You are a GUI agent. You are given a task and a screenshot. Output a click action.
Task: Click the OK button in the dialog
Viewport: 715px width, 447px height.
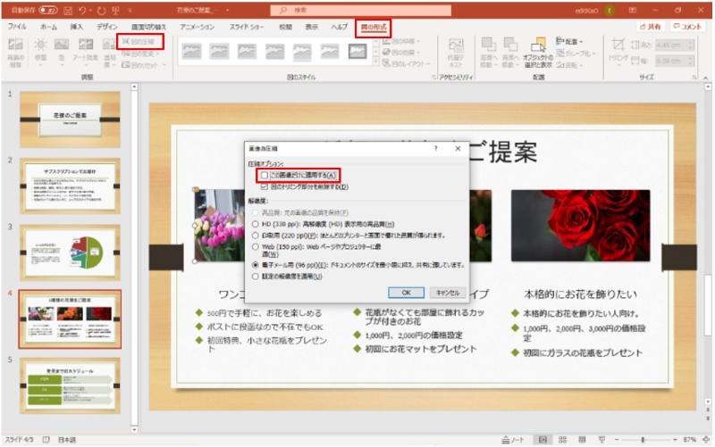pos(407,293)
